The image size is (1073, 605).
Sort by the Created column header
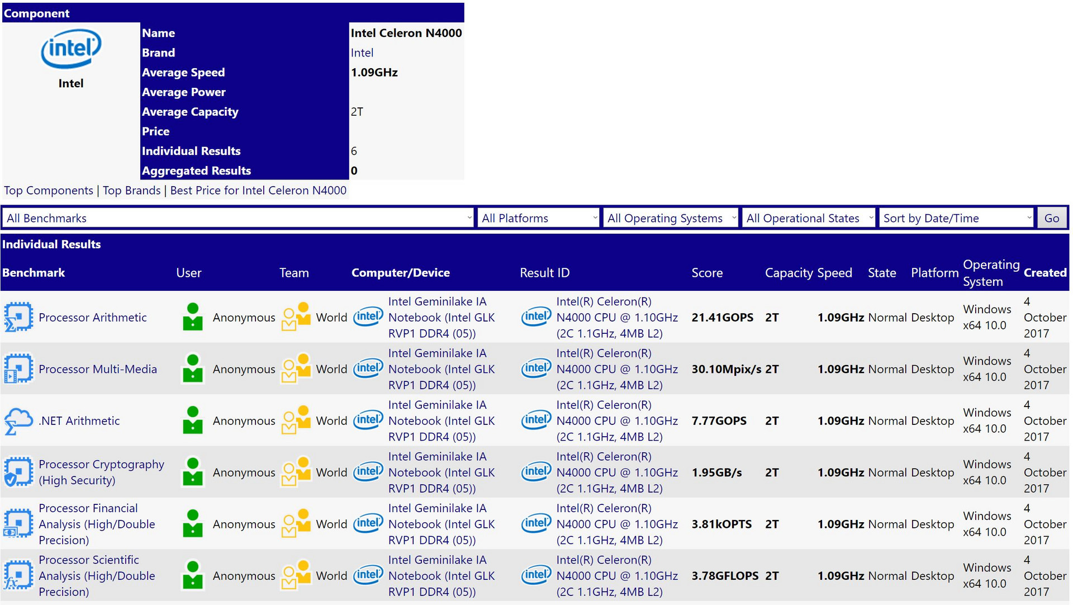tap(1045, 273)
